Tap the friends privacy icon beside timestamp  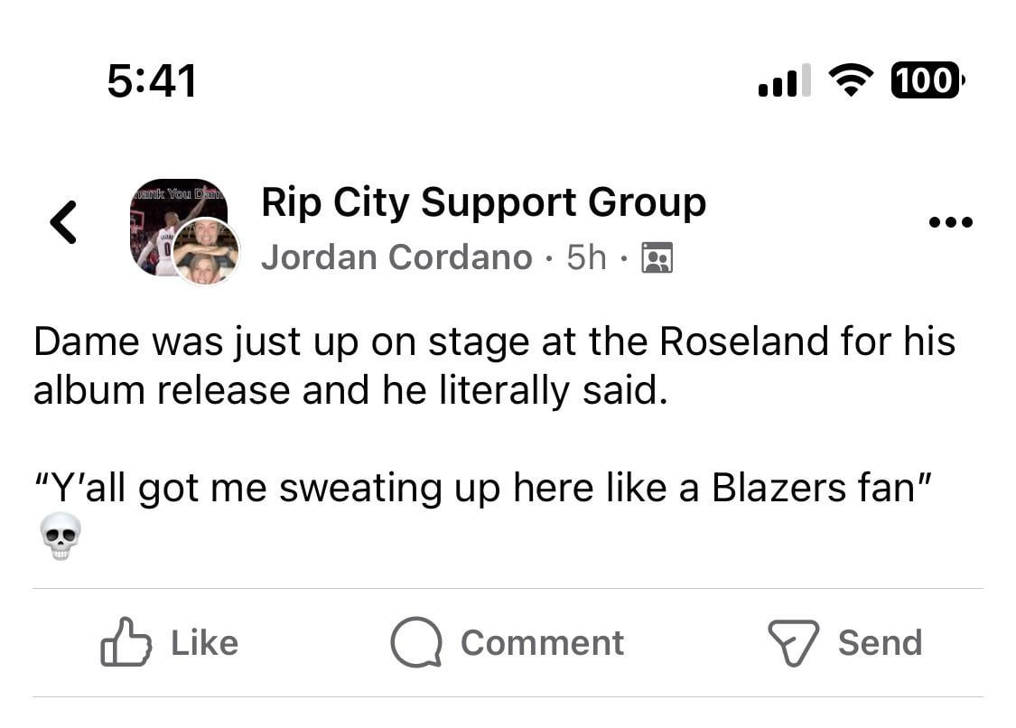click(657, 257)
